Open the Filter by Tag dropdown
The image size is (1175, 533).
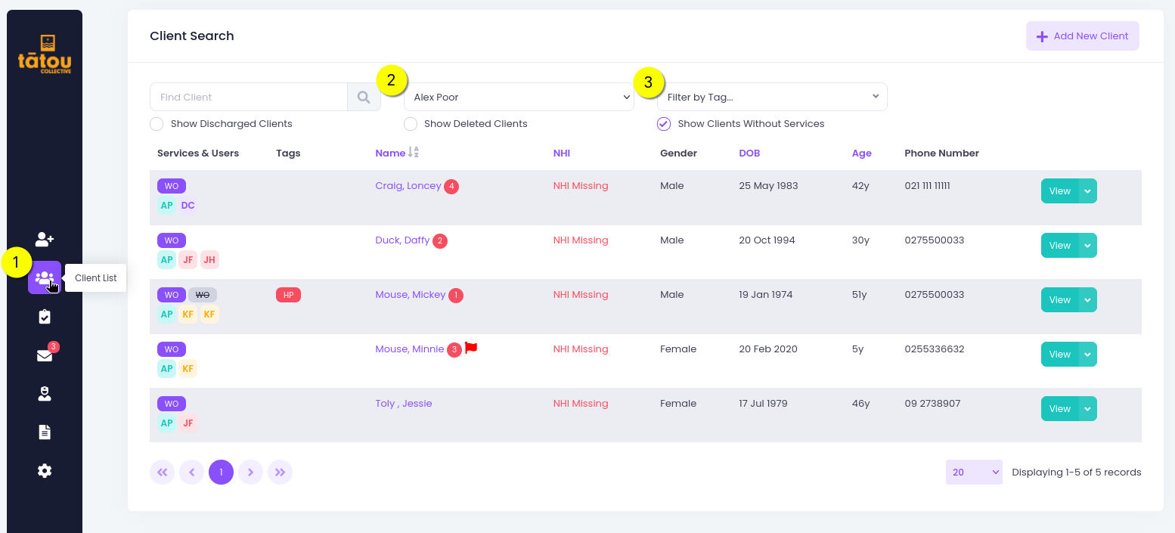(772, 97)
